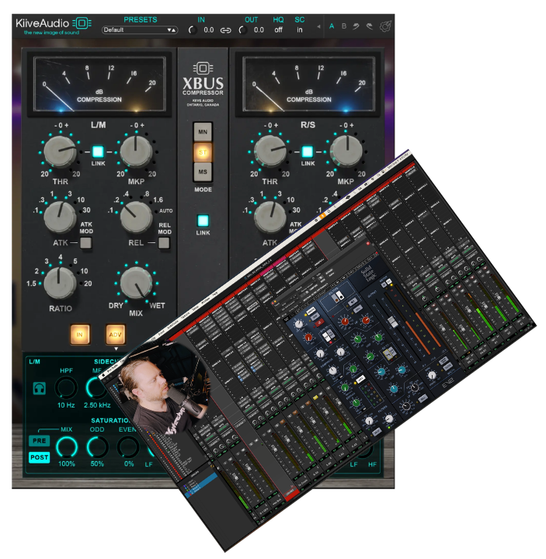Image resolution: width=546 pixels, height=559 pixels.
Task: Enable the ATK MOD switch
Action: [x=85, y=243]
